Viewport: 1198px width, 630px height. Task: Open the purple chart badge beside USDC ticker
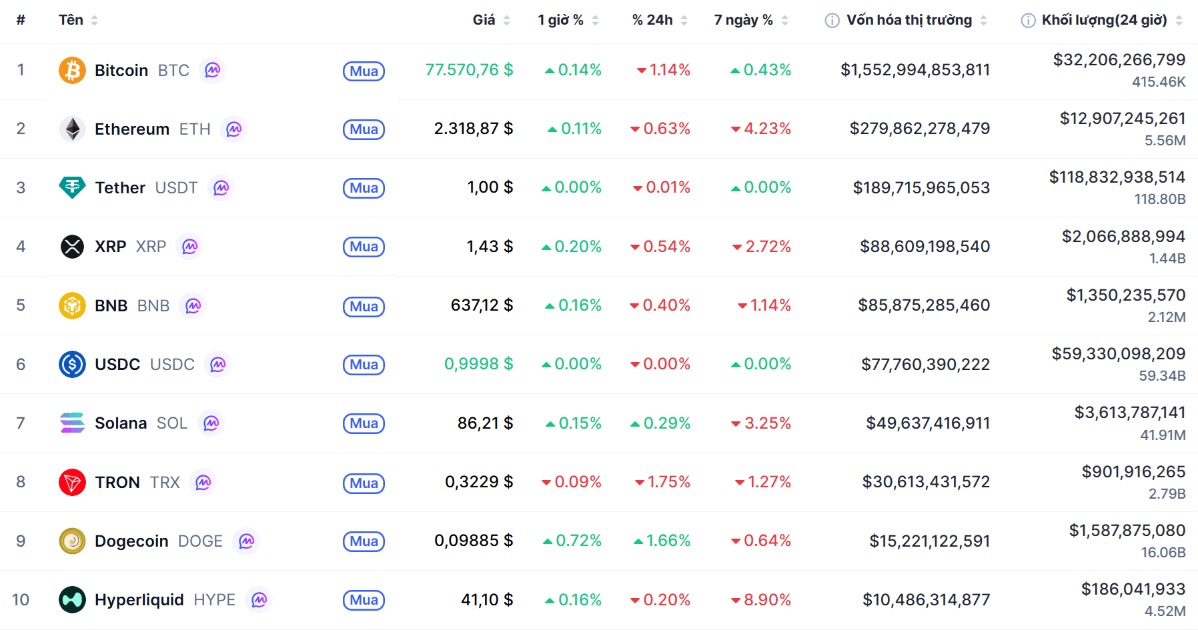coord(218,364)
